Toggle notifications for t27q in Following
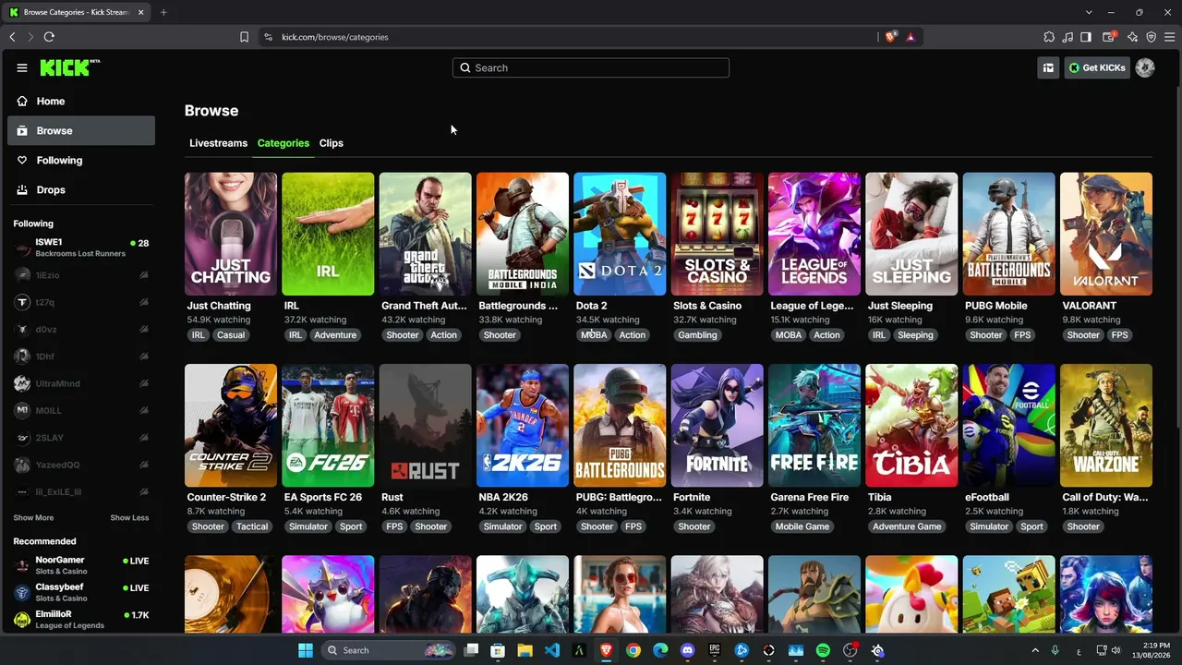This screenshot has width=1182, height=665. point(144,302)
